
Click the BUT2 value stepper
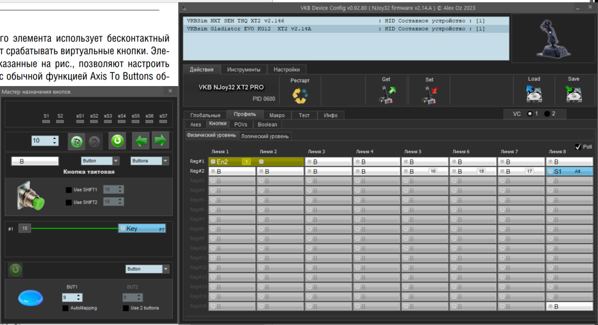pyautogui.click(x=132, y=297)
